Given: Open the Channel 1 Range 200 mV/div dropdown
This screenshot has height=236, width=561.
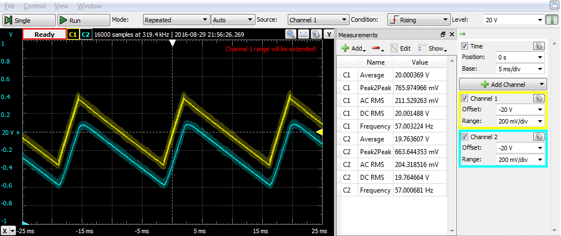Looking at the screenshot, I should click(x=520, y=121).
